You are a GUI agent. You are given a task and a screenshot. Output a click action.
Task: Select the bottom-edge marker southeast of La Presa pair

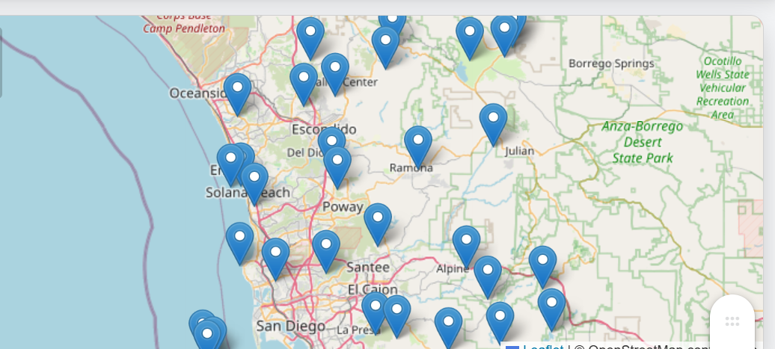[448, 328]
